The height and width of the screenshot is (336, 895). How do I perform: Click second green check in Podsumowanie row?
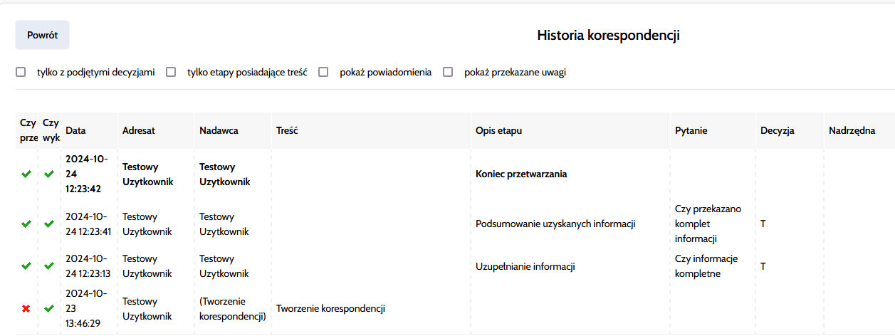pyautogui.click(x=49, y=224)
